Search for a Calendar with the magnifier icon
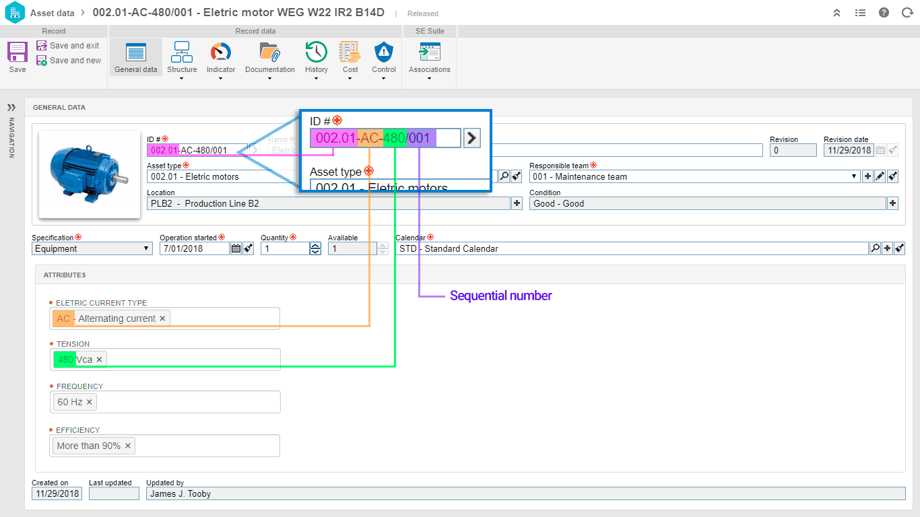Image resolution: width=920 pixels, height=517 pixels. tap(875, 248)
